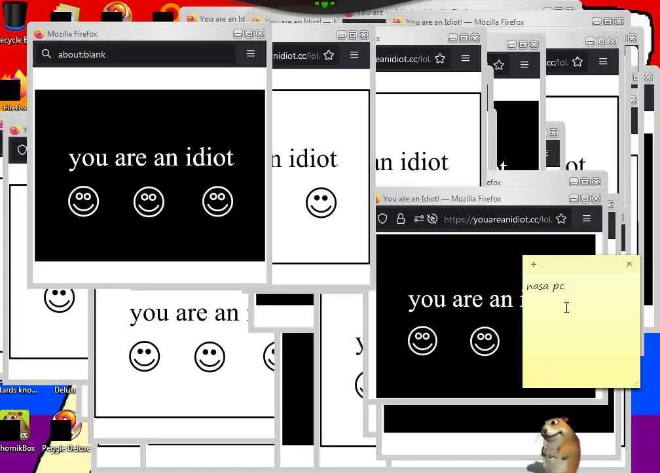
Task: Open the site permissions icon beside padlock
Action: tap(419, 219)
